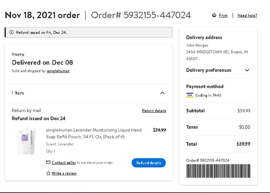Screen dimensions: 270x193
Task: Click the order barcode image
Action: tap(218, 171)
